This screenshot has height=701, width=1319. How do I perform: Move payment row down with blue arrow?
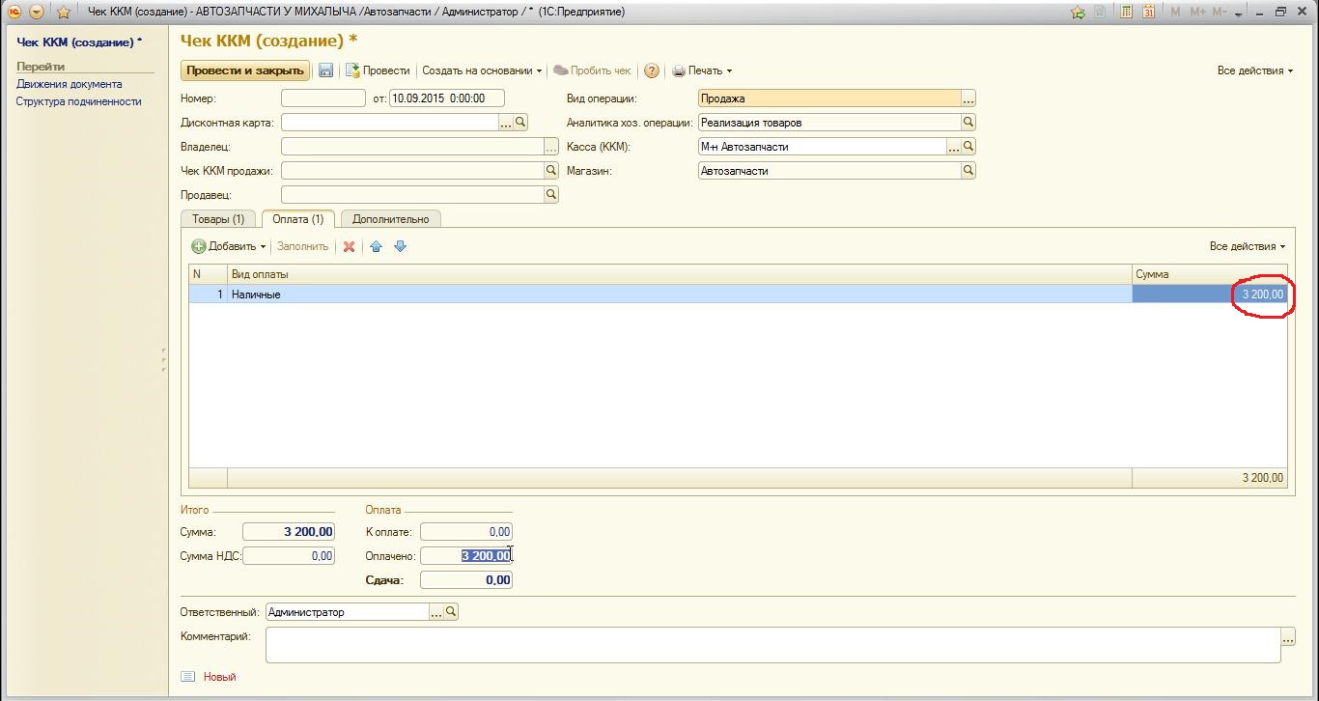[x=400, y=246]
